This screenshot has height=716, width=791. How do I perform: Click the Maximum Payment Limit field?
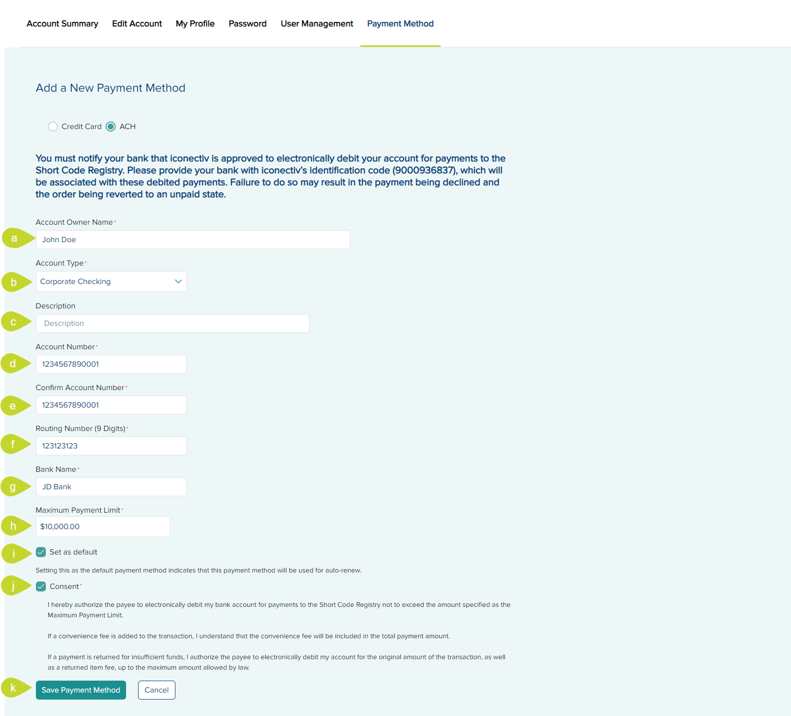point(103,527)
